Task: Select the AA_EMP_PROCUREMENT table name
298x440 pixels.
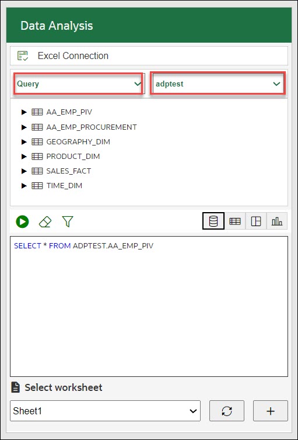Action: [x=92, y=127]
